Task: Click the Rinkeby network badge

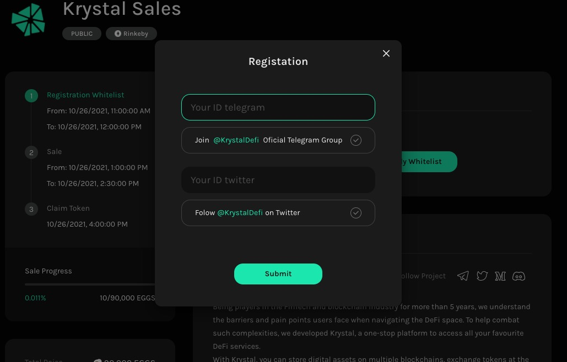Action: (131, 34)
